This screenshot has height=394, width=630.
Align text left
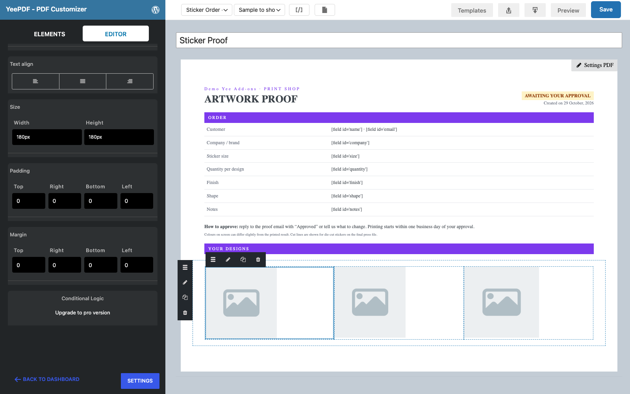[35, 81]
